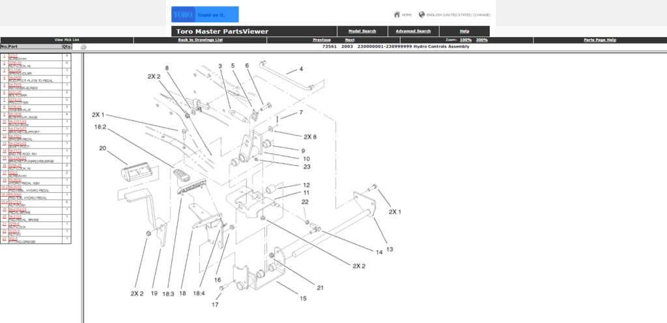Click callout 2X 8 on the diagram
667x323 pixels.
click(310, 137)
